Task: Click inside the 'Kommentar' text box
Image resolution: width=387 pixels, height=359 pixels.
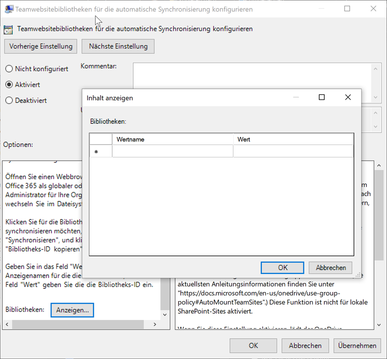Action: pyautogui.click(x=252, y=82)
